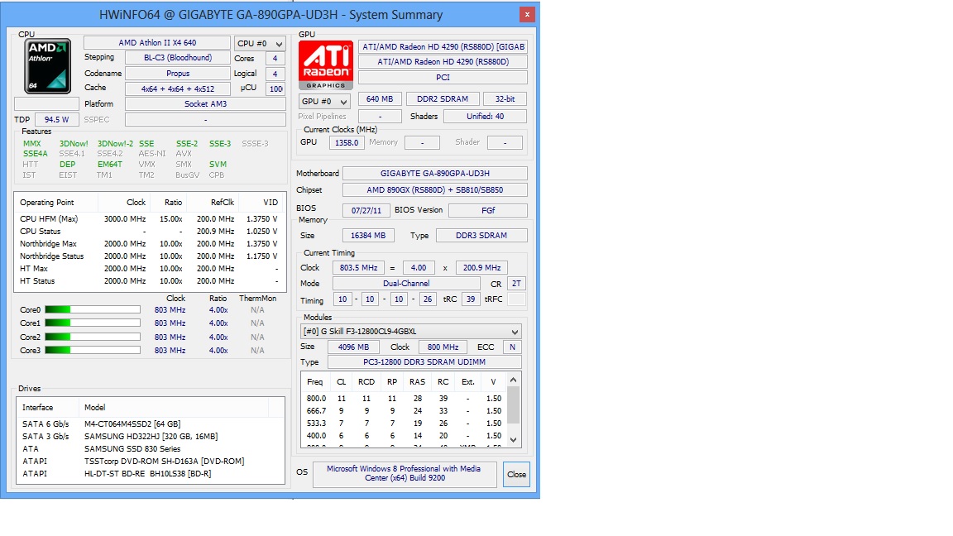The image size is (953, 536).
Task: Select the SAMSUNG HD322HJ drive row
Action: 150,437
